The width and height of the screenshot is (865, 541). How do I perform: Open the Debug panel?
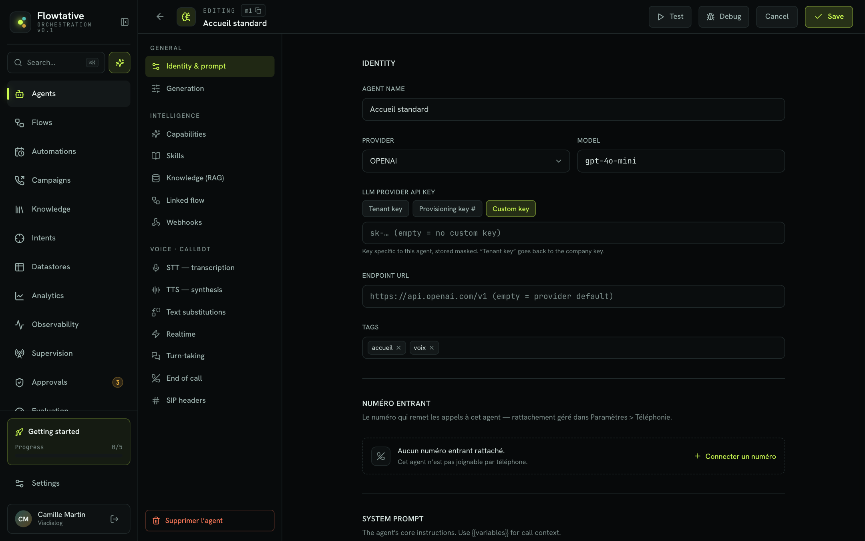tap(724, 17)
